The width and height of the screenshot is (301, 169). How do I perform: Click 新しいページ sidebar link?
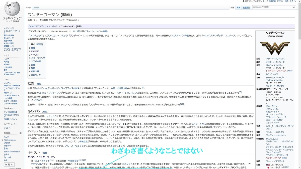point(9,38)
